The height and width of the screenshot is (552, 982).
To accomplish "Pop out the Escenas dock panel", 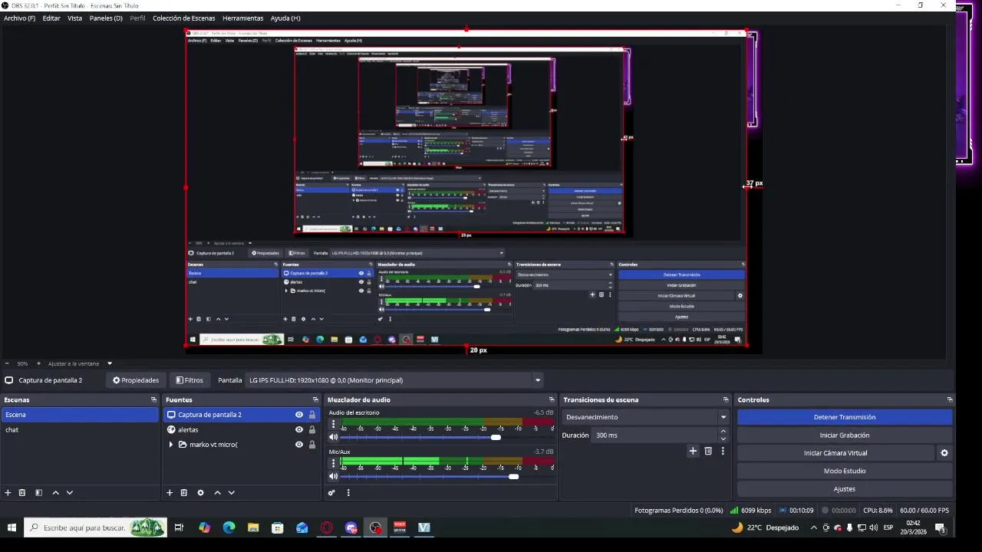I will point(153,399).
